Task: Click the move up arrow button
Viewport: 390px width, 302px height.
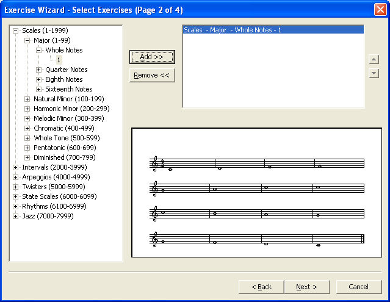Action: coord(374,60)
